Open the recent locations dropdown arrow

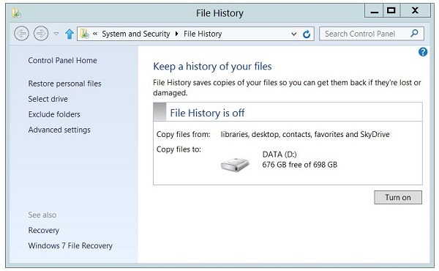56,34
